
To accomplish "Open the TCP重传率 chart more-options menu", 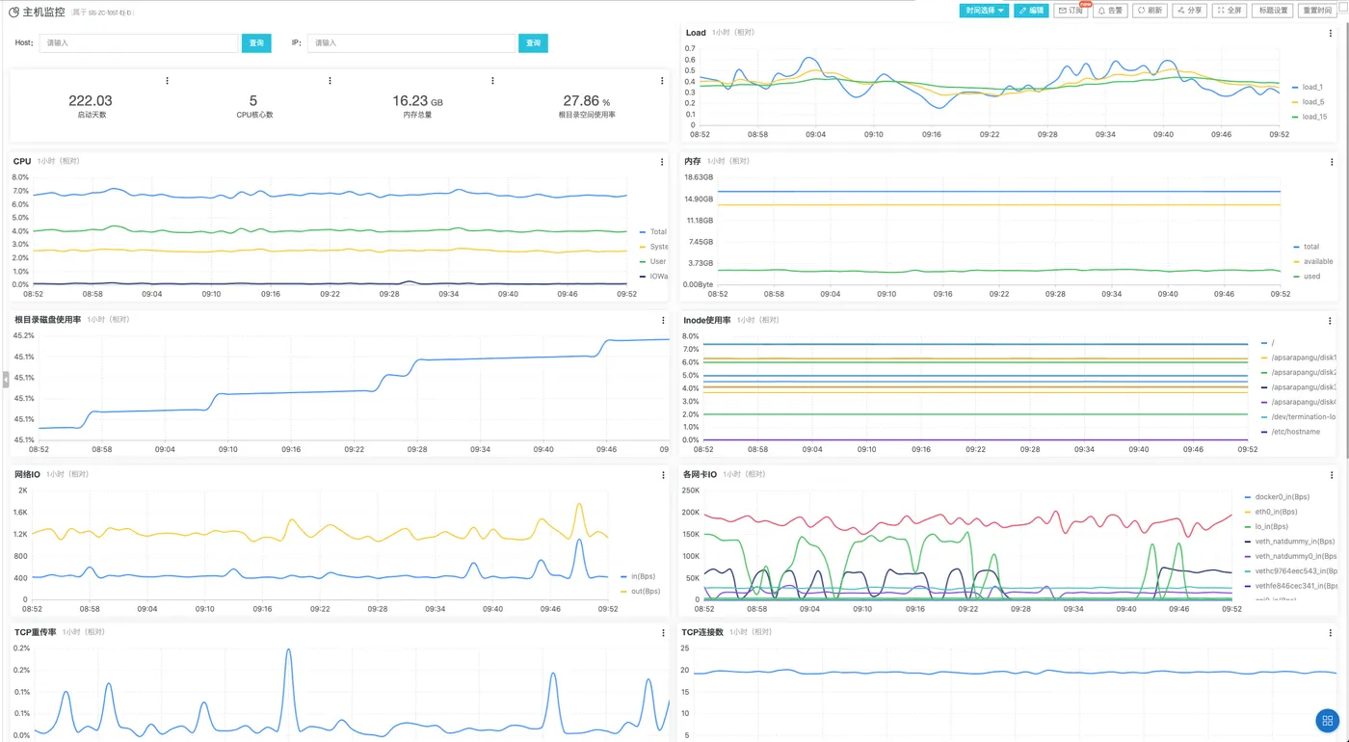I will pos(663,633).
